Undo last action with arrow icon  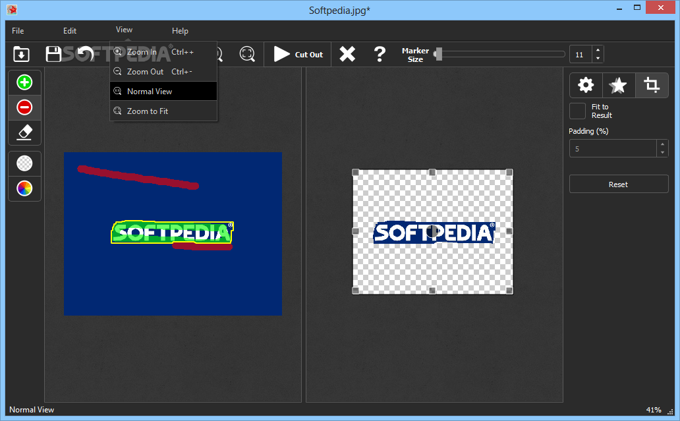tap(86, 54)
